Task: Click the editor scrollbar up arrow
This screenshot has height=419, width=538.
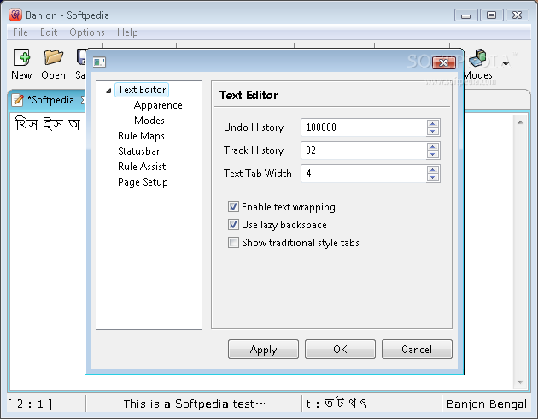Action: pyautogui.click(x=520, y=122)
